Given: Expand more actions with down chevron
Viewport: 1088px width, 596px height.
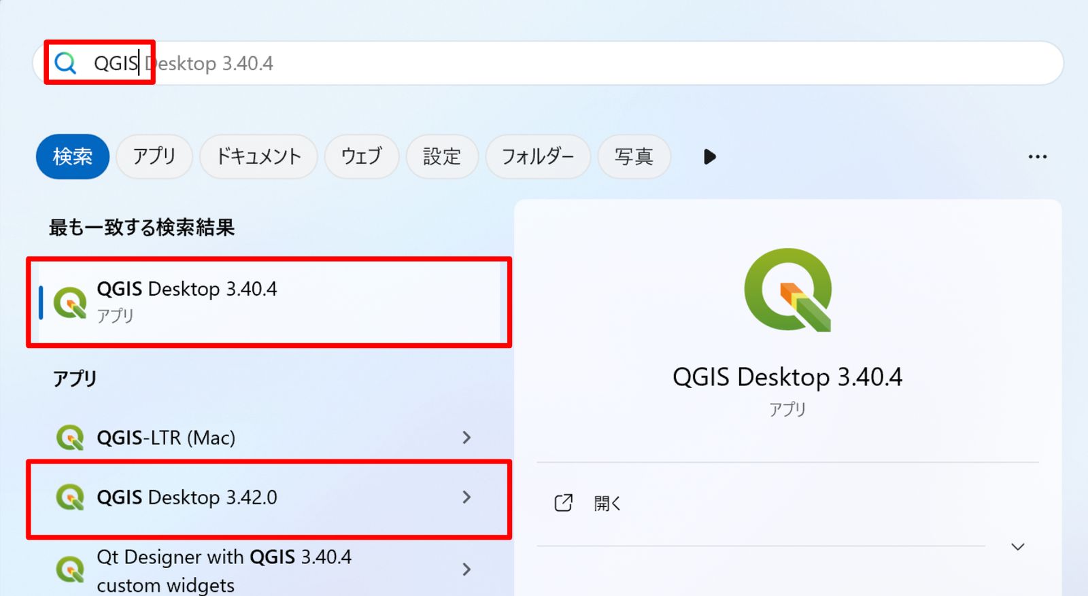Looking at the screenshot, I should (1018, 546).
